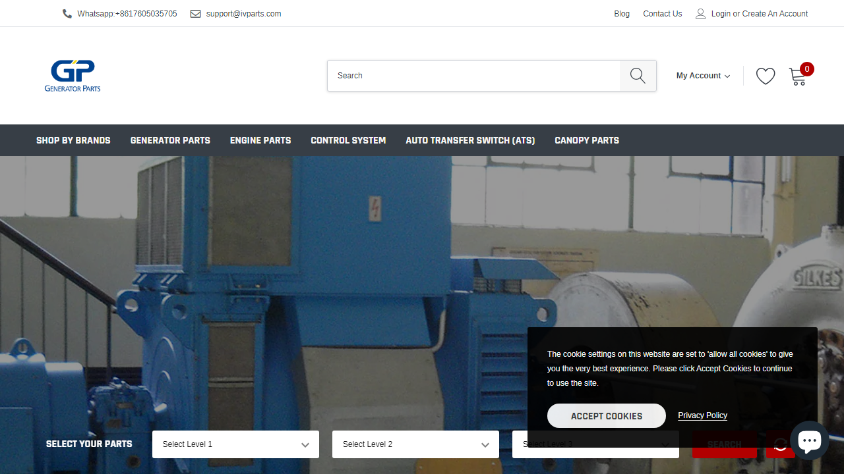Image resolution: width=844 pixels, height=474 pixels.
Task: Click the cart item count badge
Action: coord(807,68)
